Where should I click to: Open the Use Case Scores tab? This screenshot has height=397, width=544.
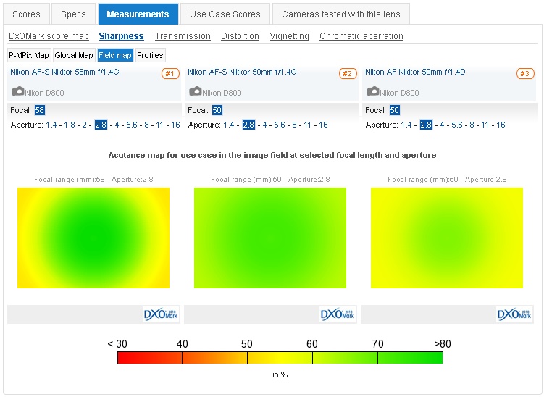coord(225,14)
